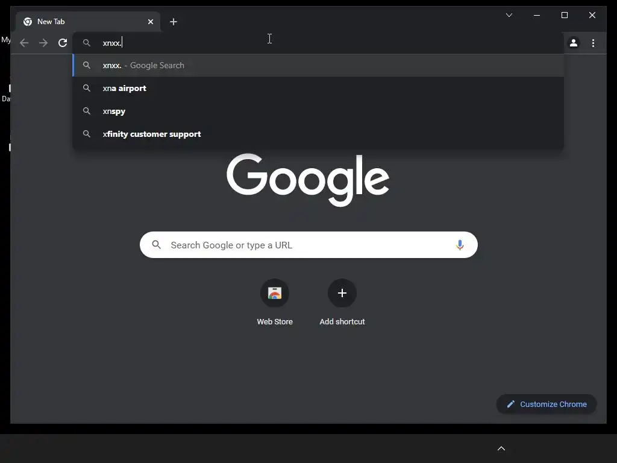Select the New Tab tab
Image resolution: width=617 pixels, height=463 pixels.
(x=88, y=22)
